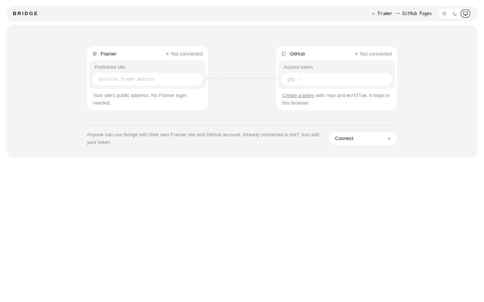The height and width of the screenshot is (302, 484).
Task: Click "Your site's public address" help text
Action: pyautogui.click(x=140, y=99)
